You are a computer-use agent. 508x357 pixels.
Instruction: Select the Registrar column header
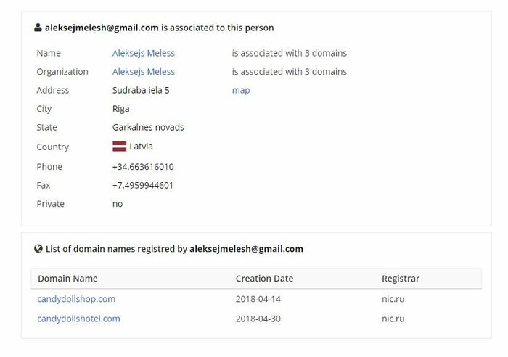pyautogui.click(x=401, y=279)
